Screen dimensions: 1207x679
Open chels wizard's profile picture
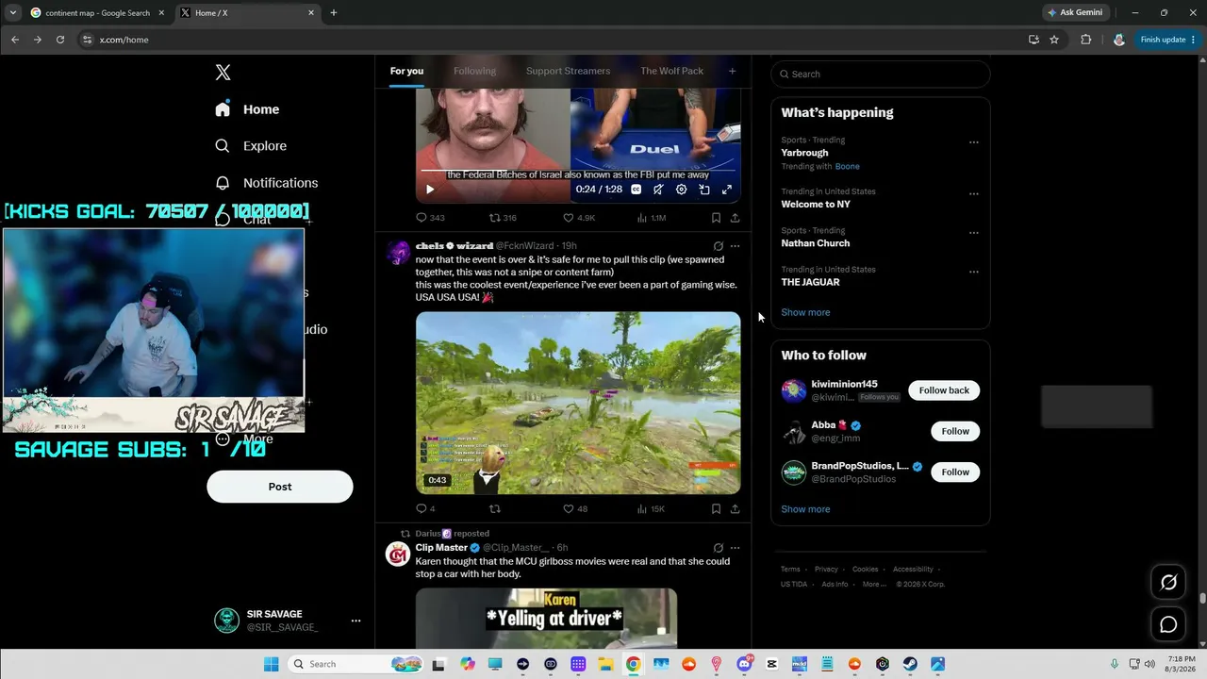point(398,253)
